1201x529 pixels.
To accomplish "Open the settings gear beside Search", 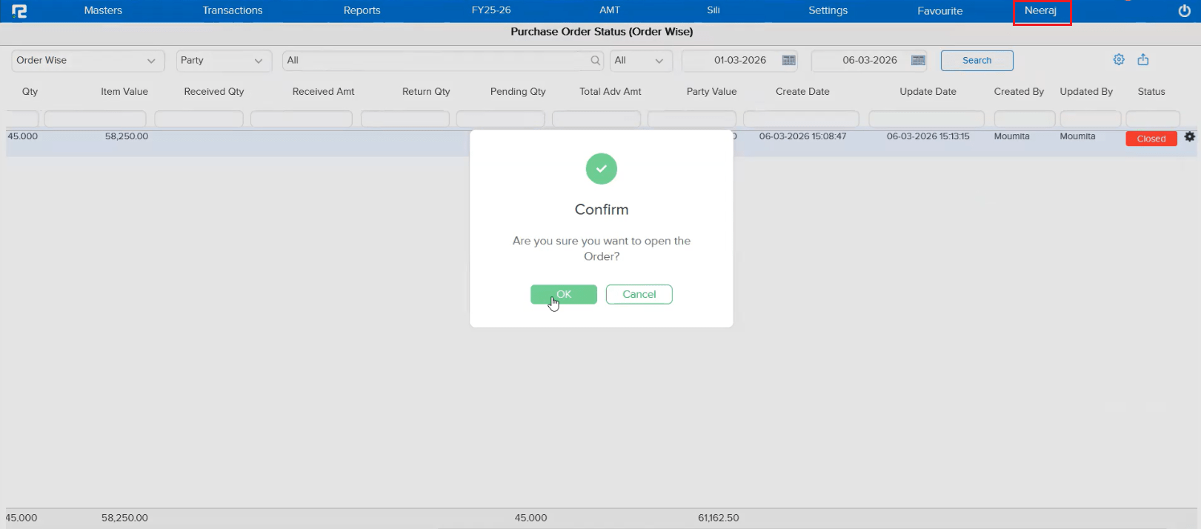I will coord(1119,60).
